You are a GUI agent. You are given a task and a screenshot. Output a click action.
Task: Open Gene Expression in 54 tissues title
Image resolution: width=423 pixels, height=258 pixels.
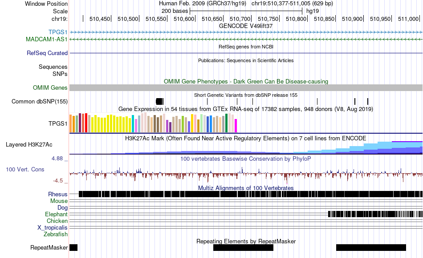pyautogui.click(x=246, y=109)
